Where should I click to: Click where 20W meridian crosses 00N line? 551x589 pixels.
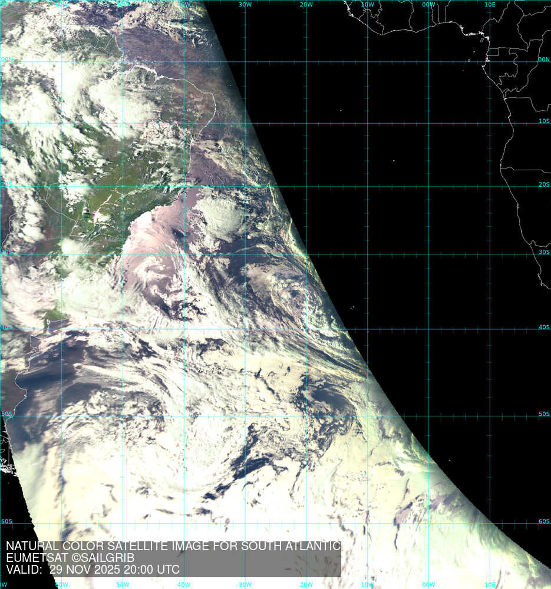[306, 61]
